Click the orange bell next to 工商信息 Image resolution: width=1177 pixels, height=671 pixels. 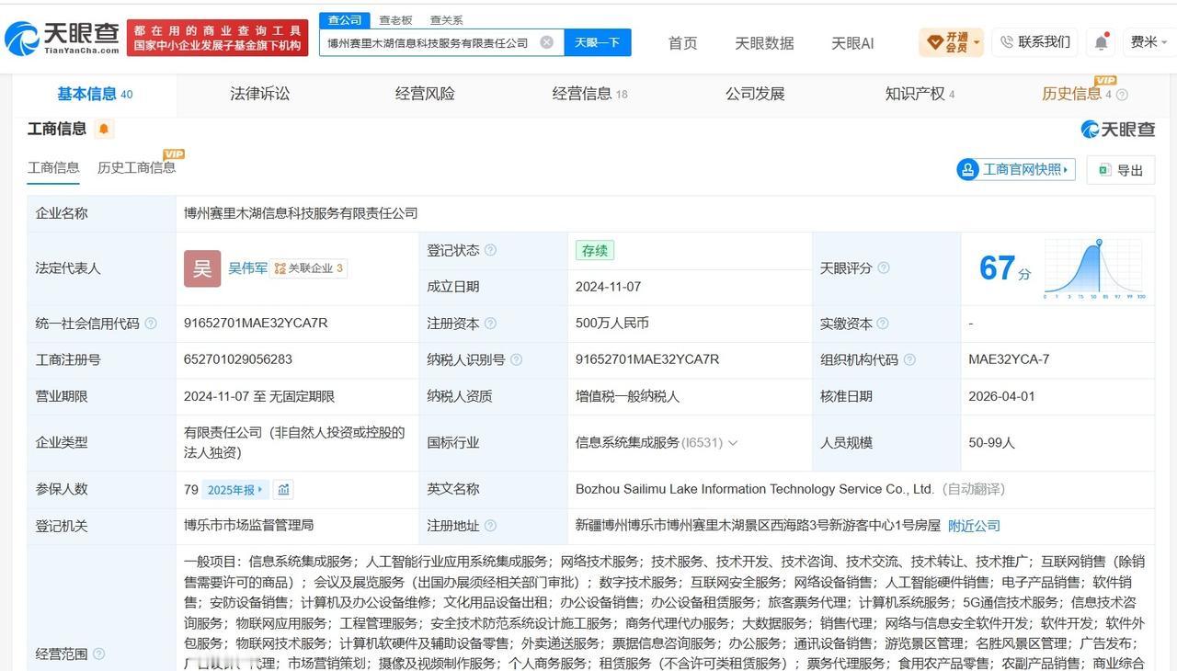pyautogui.click(x=104, y=129)
